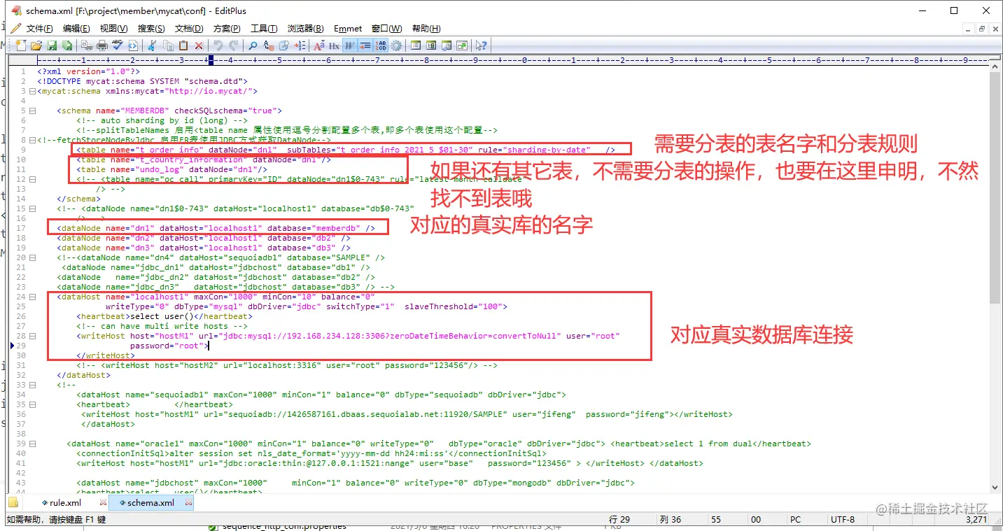This screenshot has height=531, width=1003.
Task: Run spell check with ABC checkmark icon
Action: point(117,45)
